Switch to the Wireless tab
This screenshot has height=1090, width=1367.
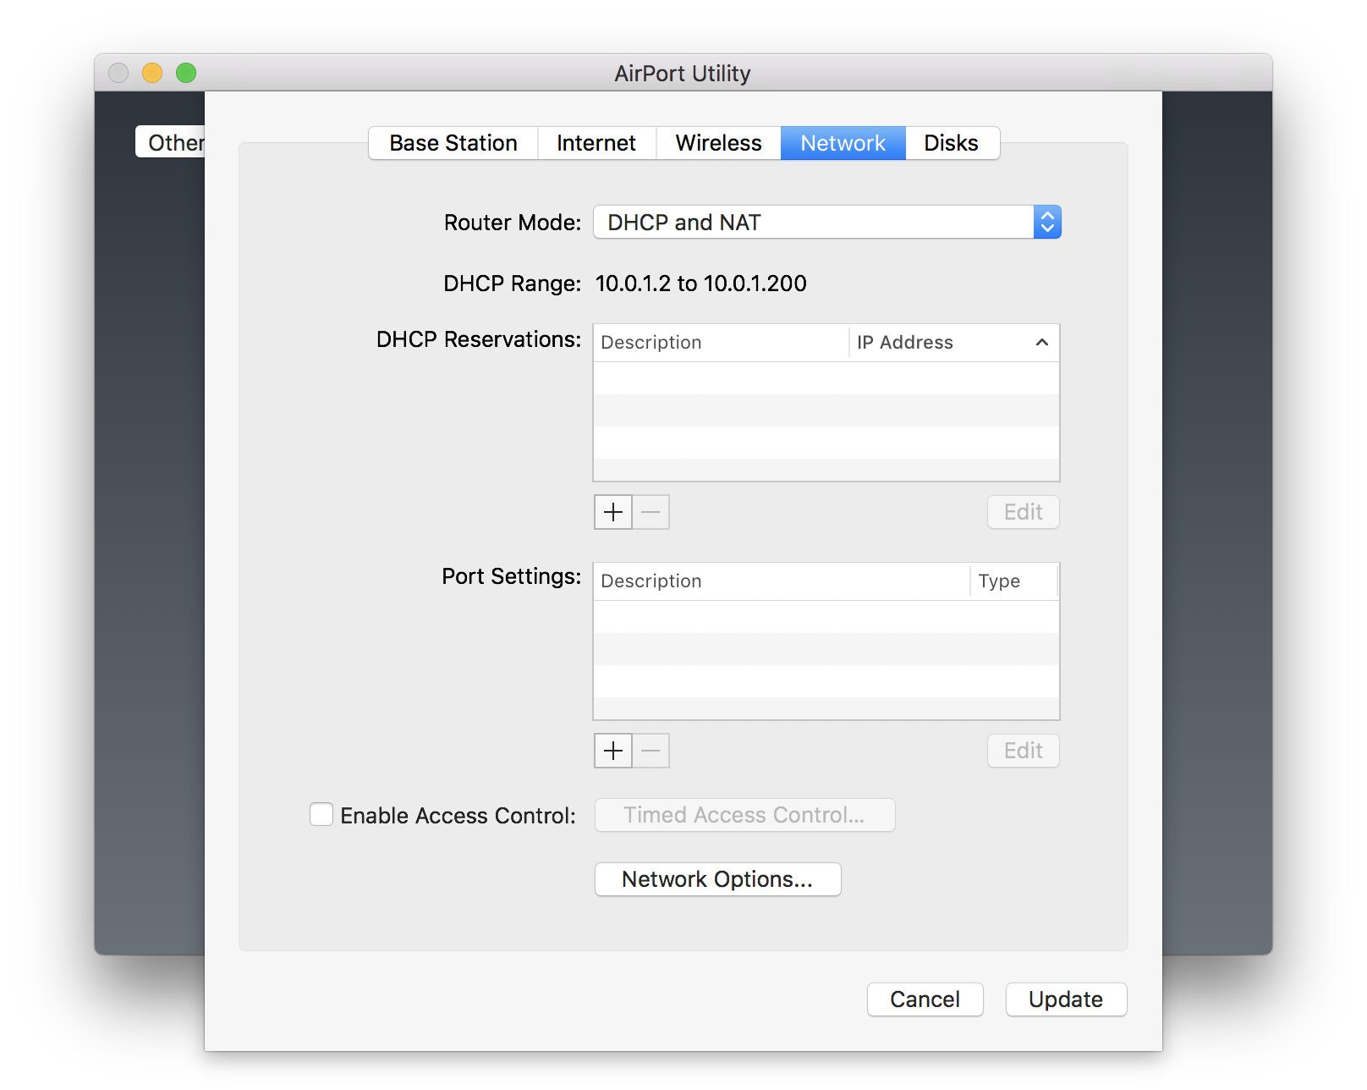click(719, 143)
